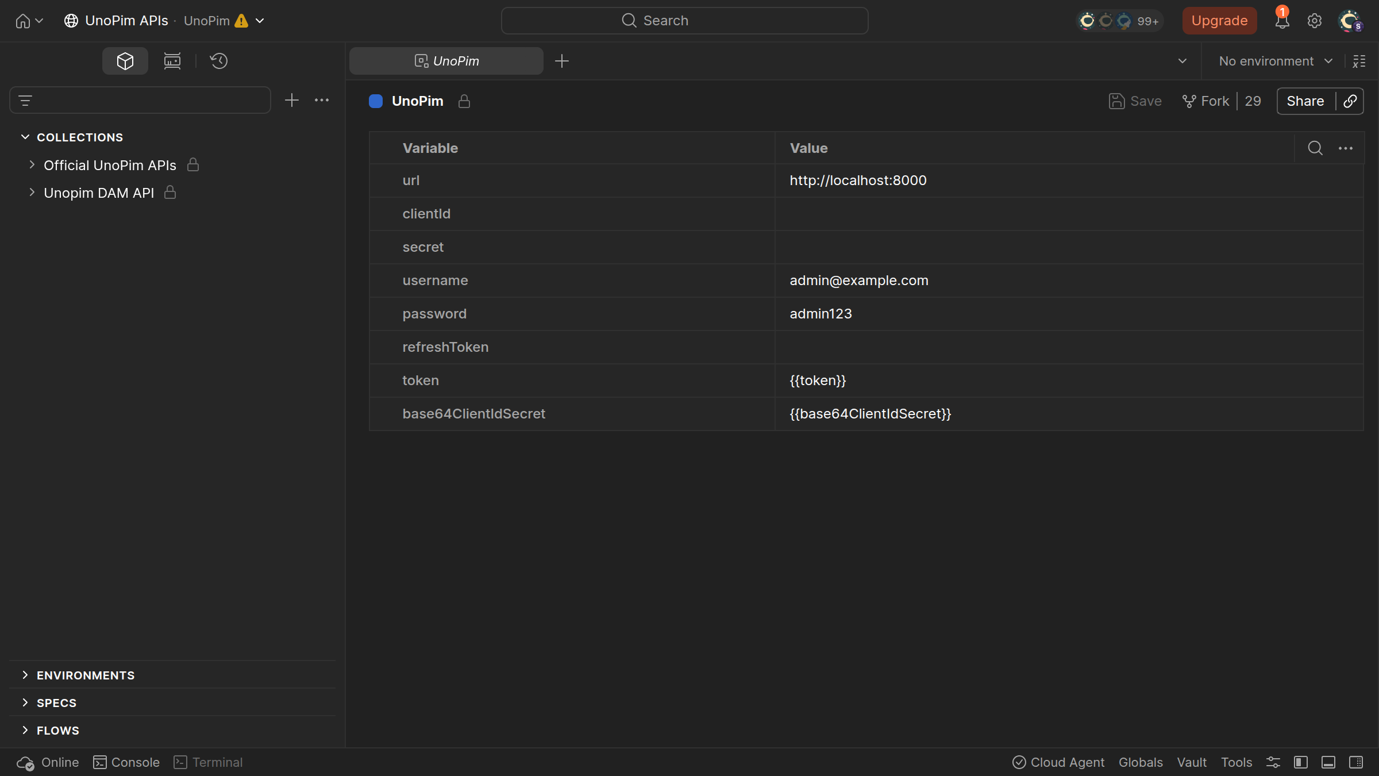Click the Value column header

(x=808, y=148)
